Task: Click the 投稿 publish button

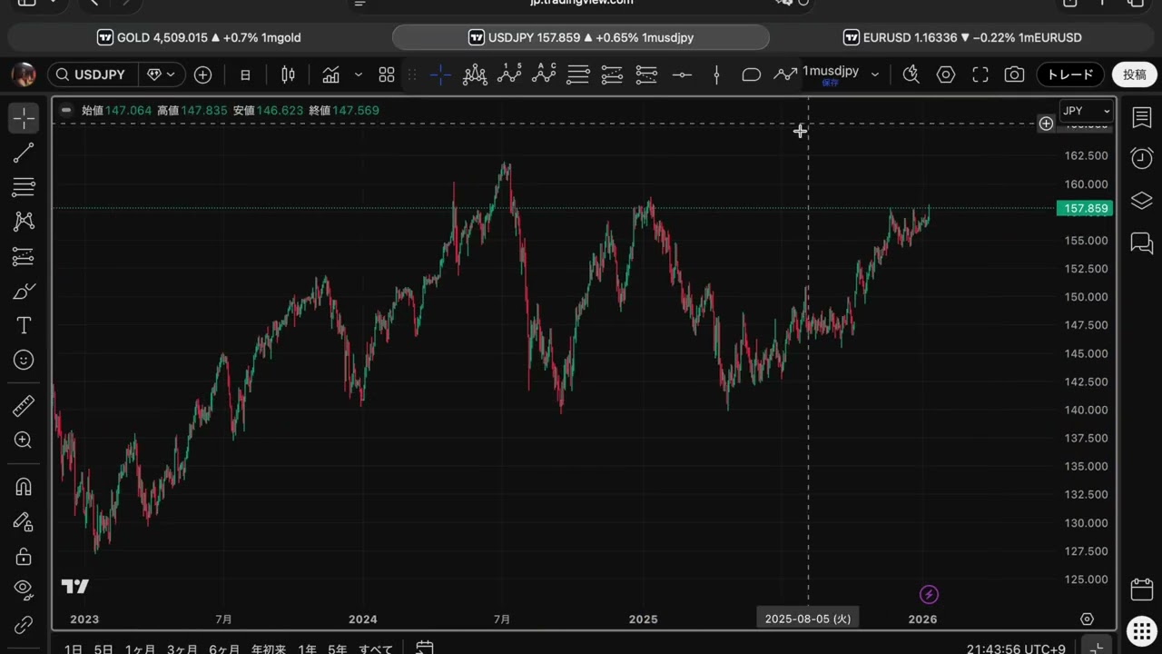Action: (x=1134, y=74)
